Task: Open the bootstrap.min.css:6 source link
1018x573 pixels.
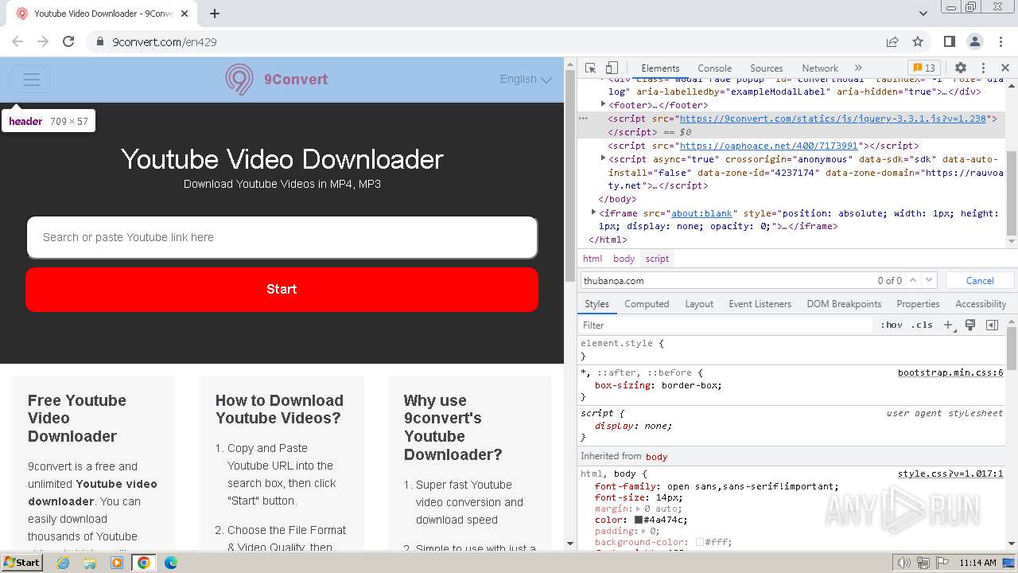Action: point(950,372)
